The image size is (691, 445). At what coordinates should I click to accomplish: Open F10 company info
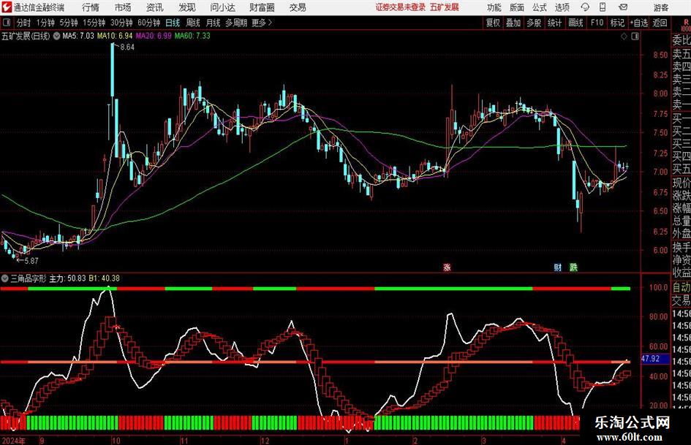597,23
